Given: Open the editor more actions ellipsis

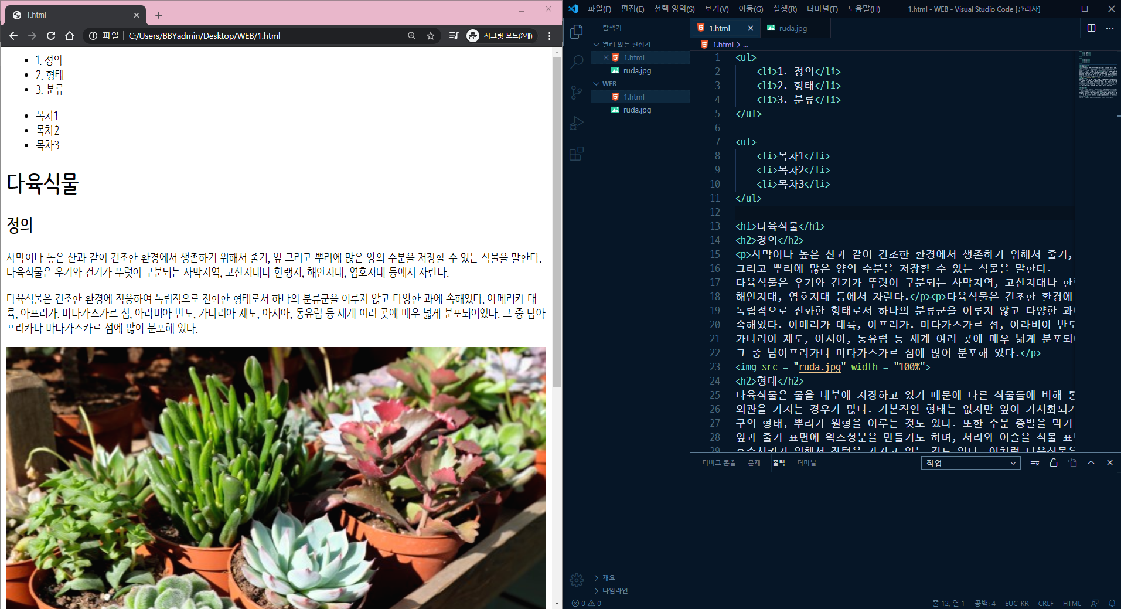Looking at the screenshot, I should click(1110, 28).
